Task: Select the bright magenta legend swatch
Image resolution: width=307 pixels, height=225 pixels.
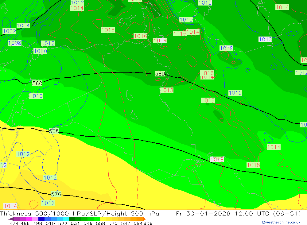Action: click(x=29, y=219)
